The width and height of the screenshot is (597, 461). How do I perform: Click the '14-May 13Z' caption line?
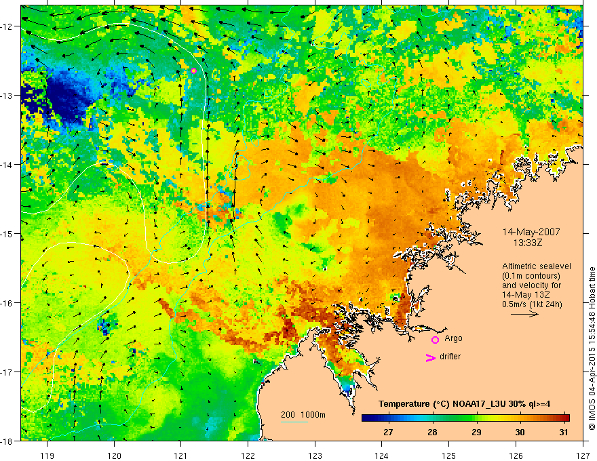tap(526, 295)
